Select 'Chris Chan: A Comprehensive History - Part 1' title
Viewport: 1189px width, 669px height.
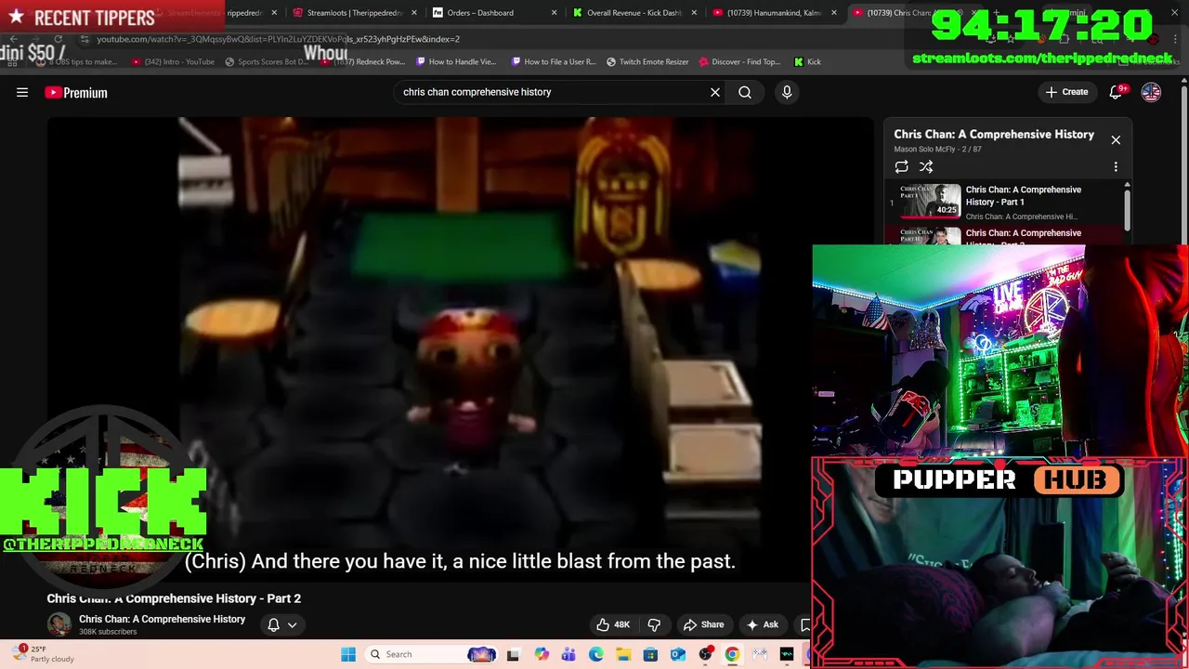1023,195
